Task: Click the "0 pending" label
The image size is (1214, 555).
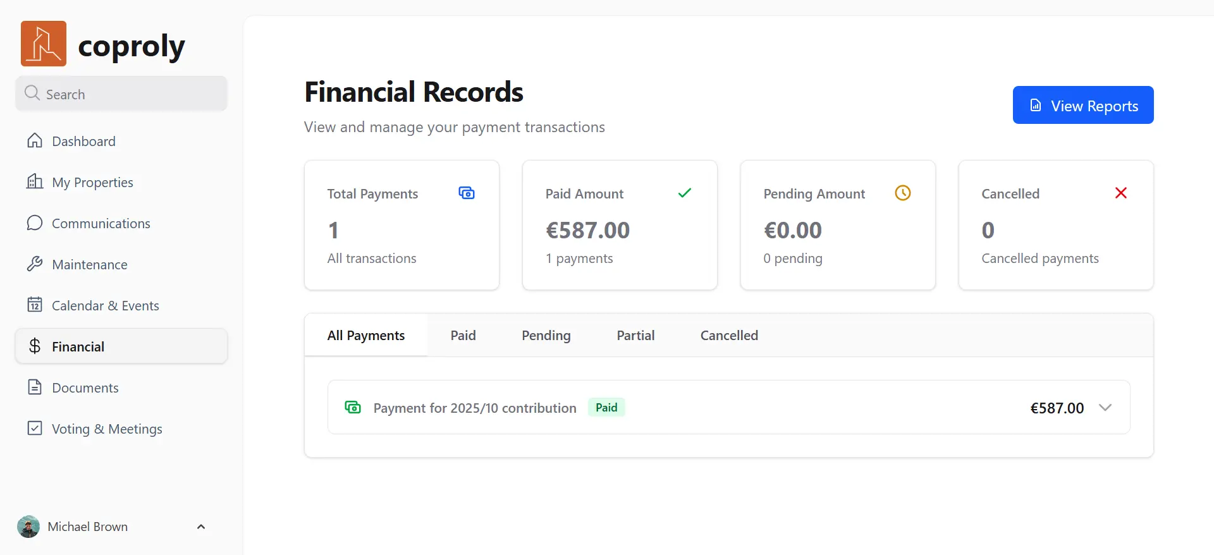Action: [793, 258]
